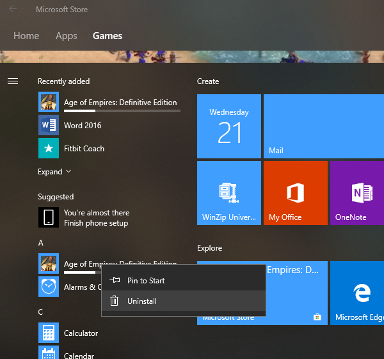
Task: Click the phone setup suggestion icon
Action: point(49,217)
